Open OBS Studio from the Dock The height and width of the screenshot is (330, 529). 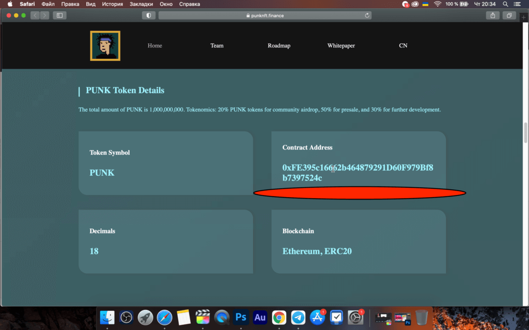point(127,317)
